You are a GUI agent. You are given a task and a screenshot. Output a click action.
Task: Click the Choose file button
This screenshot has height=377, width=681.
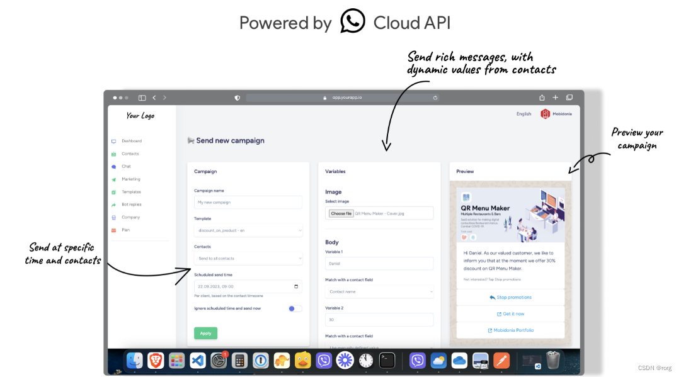tap(341, 213)
